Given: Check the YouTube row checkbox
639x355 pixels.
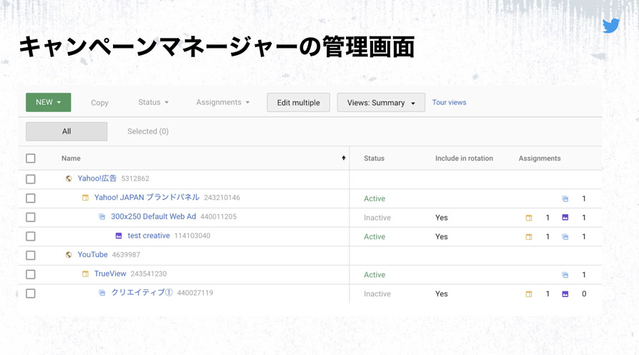Looking at the screenshot, I should tap(31, 255).
